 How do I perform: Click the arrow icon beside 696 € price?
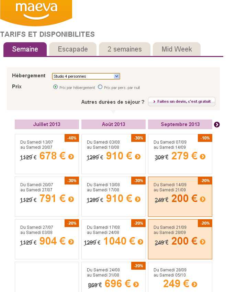[136, 284]
